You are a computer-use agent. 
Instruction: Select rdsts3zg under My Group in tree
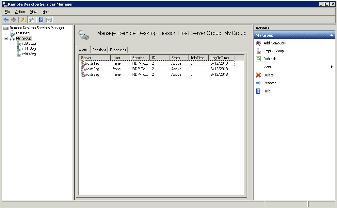[29, 54]
